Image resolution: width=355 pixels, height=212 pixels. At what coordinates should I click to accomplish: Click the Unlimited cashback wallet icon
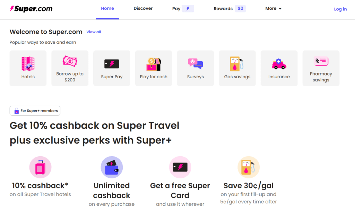pyautogui.click(x=112, y=167)
